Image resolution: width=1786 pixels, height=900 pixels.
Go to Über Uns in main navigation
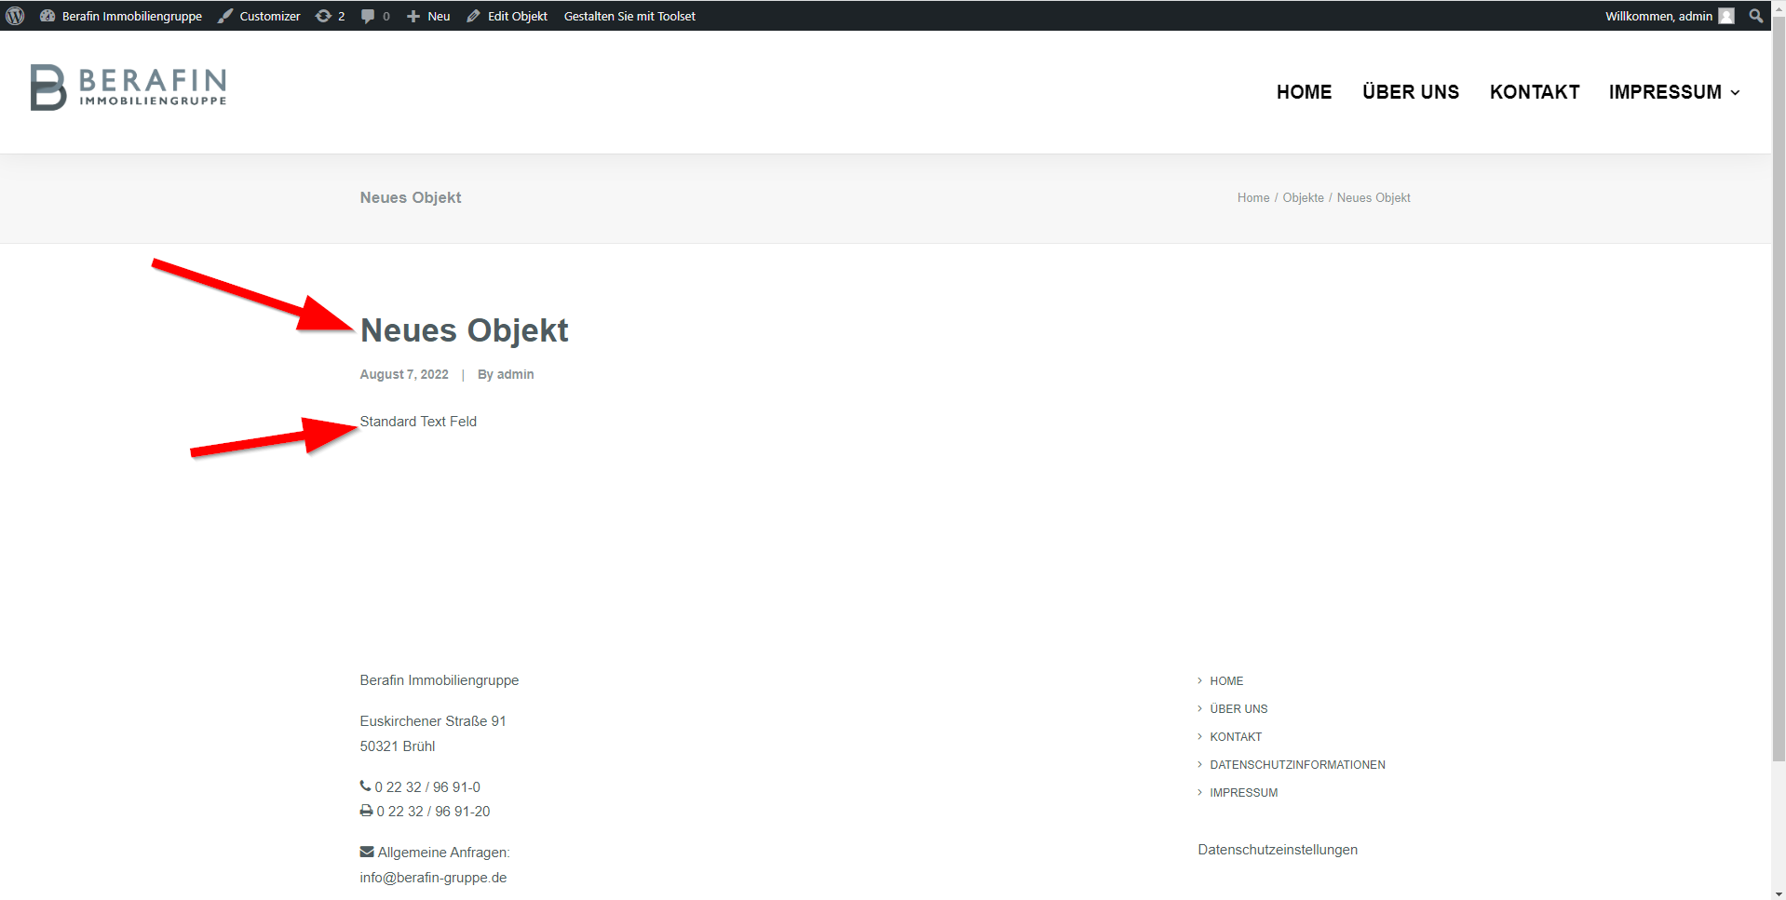pos(1410,92)
